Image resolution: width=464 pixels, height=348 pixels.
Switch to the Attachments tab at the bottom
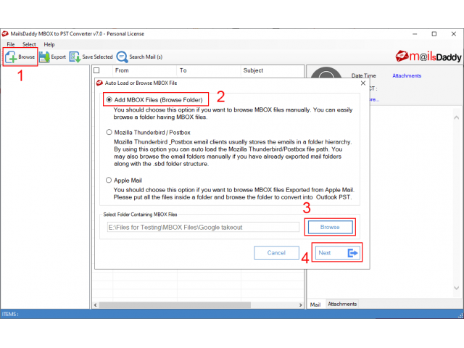click(342, 304)
